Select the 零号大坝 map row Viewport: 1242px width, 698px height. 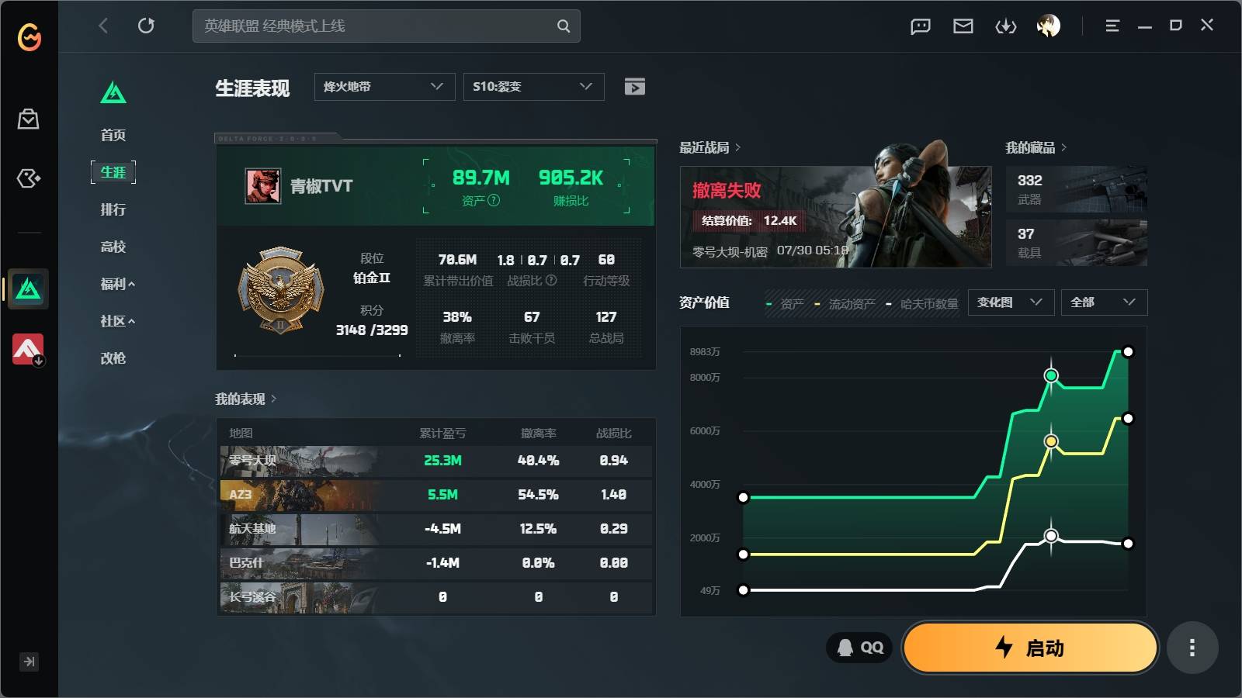(436, 461)
